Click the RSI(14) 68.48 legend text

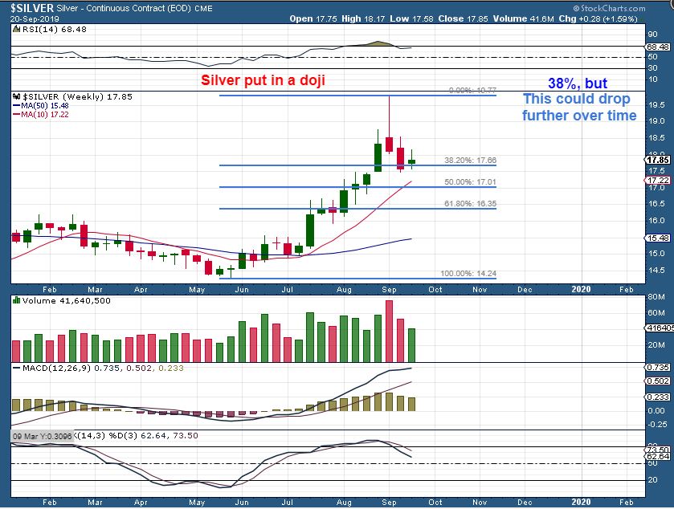54,29
